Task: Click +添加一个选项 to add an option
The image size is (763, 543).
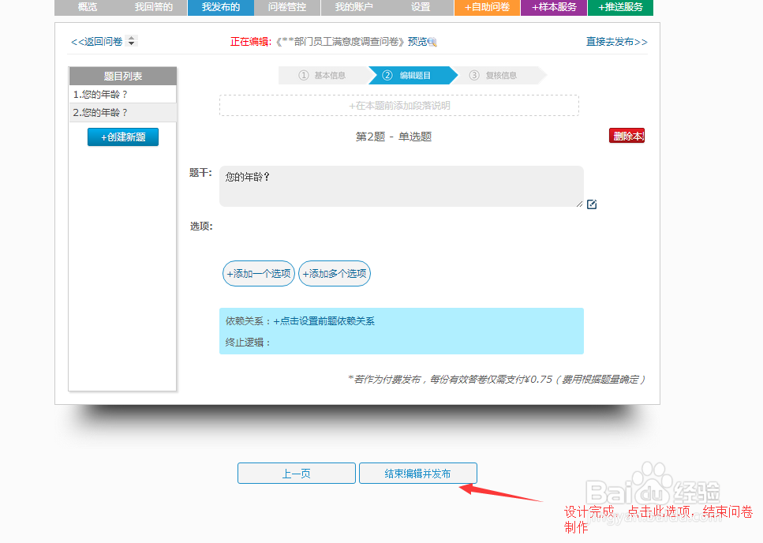Action: click(x=258, y=274)
